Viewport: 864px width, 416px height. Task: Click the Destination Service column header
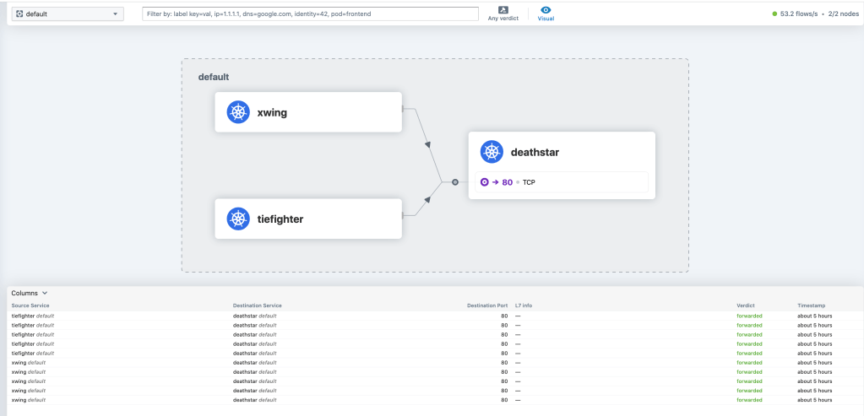[x=257, y=305]
